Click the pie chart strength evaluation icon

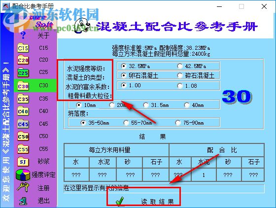tap(23, 175)
